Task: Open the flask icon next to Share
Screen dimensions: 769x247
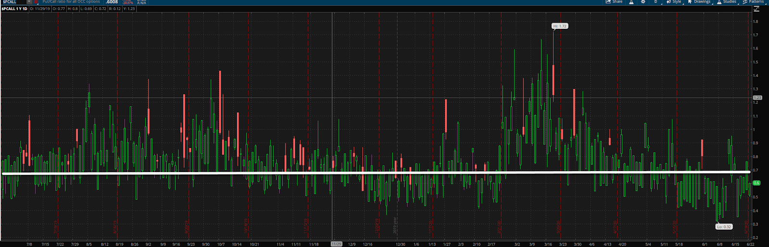Action: point(632,2)
